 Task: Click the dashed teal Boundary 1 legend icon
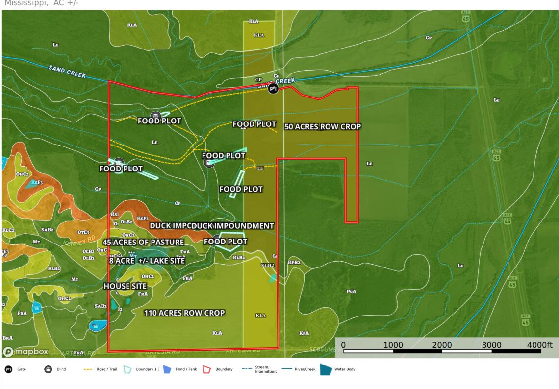click(127, 369)
